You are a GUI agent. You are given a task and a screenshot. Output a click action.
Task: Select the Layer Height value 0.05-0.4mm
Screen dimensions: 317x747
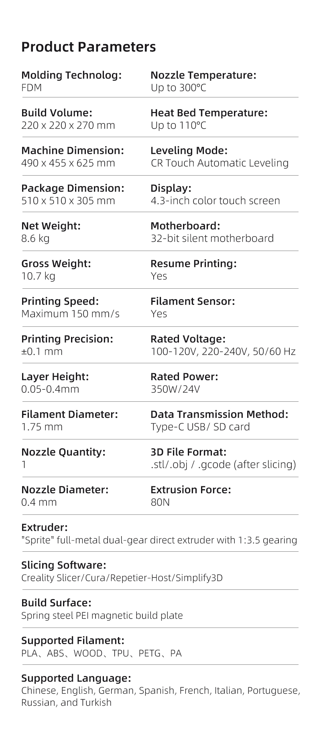pyautogui.click(x=50, y=389)
